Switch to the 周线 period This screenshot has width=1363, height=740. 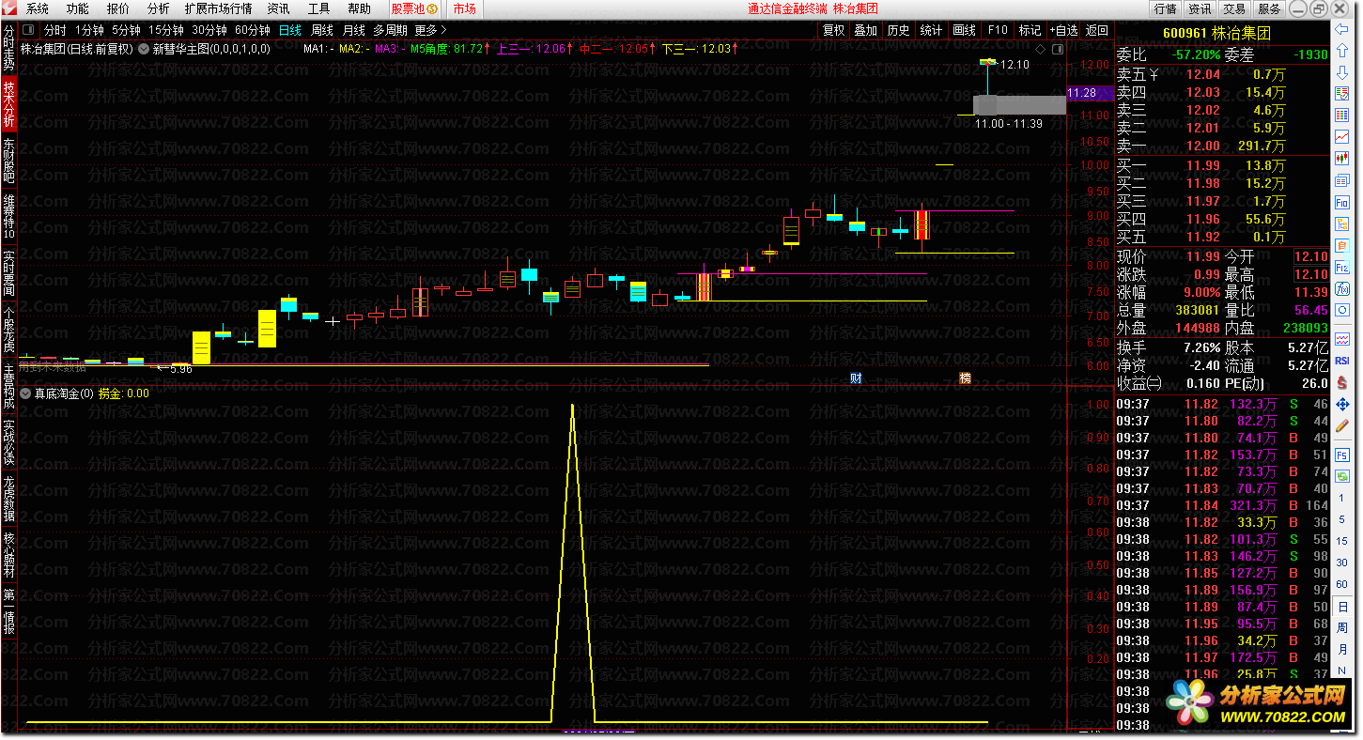click(x=322, y=30)
